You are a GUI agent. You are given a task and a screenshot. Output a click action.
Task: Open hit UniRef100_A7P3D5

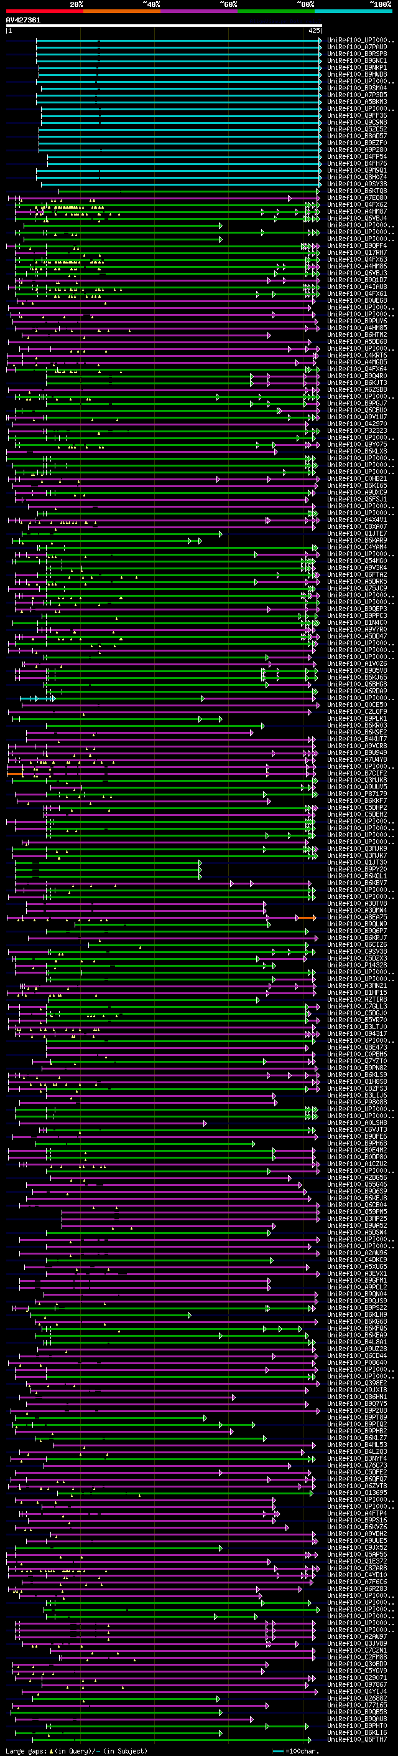click(x=357, y=95)
